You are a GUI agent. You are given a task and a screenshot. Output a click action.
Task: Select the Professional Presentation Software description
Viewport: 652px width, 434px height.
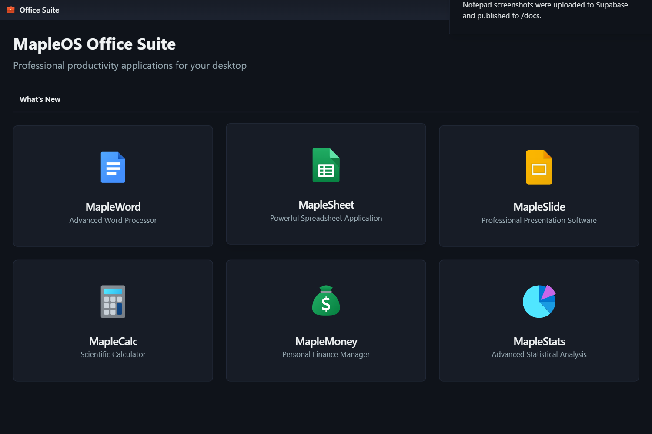539,220
